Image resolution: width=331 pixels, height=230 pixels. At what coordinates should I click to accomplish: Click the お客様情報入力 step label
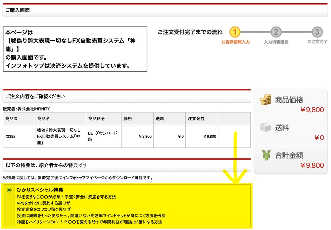pos(235,42)
